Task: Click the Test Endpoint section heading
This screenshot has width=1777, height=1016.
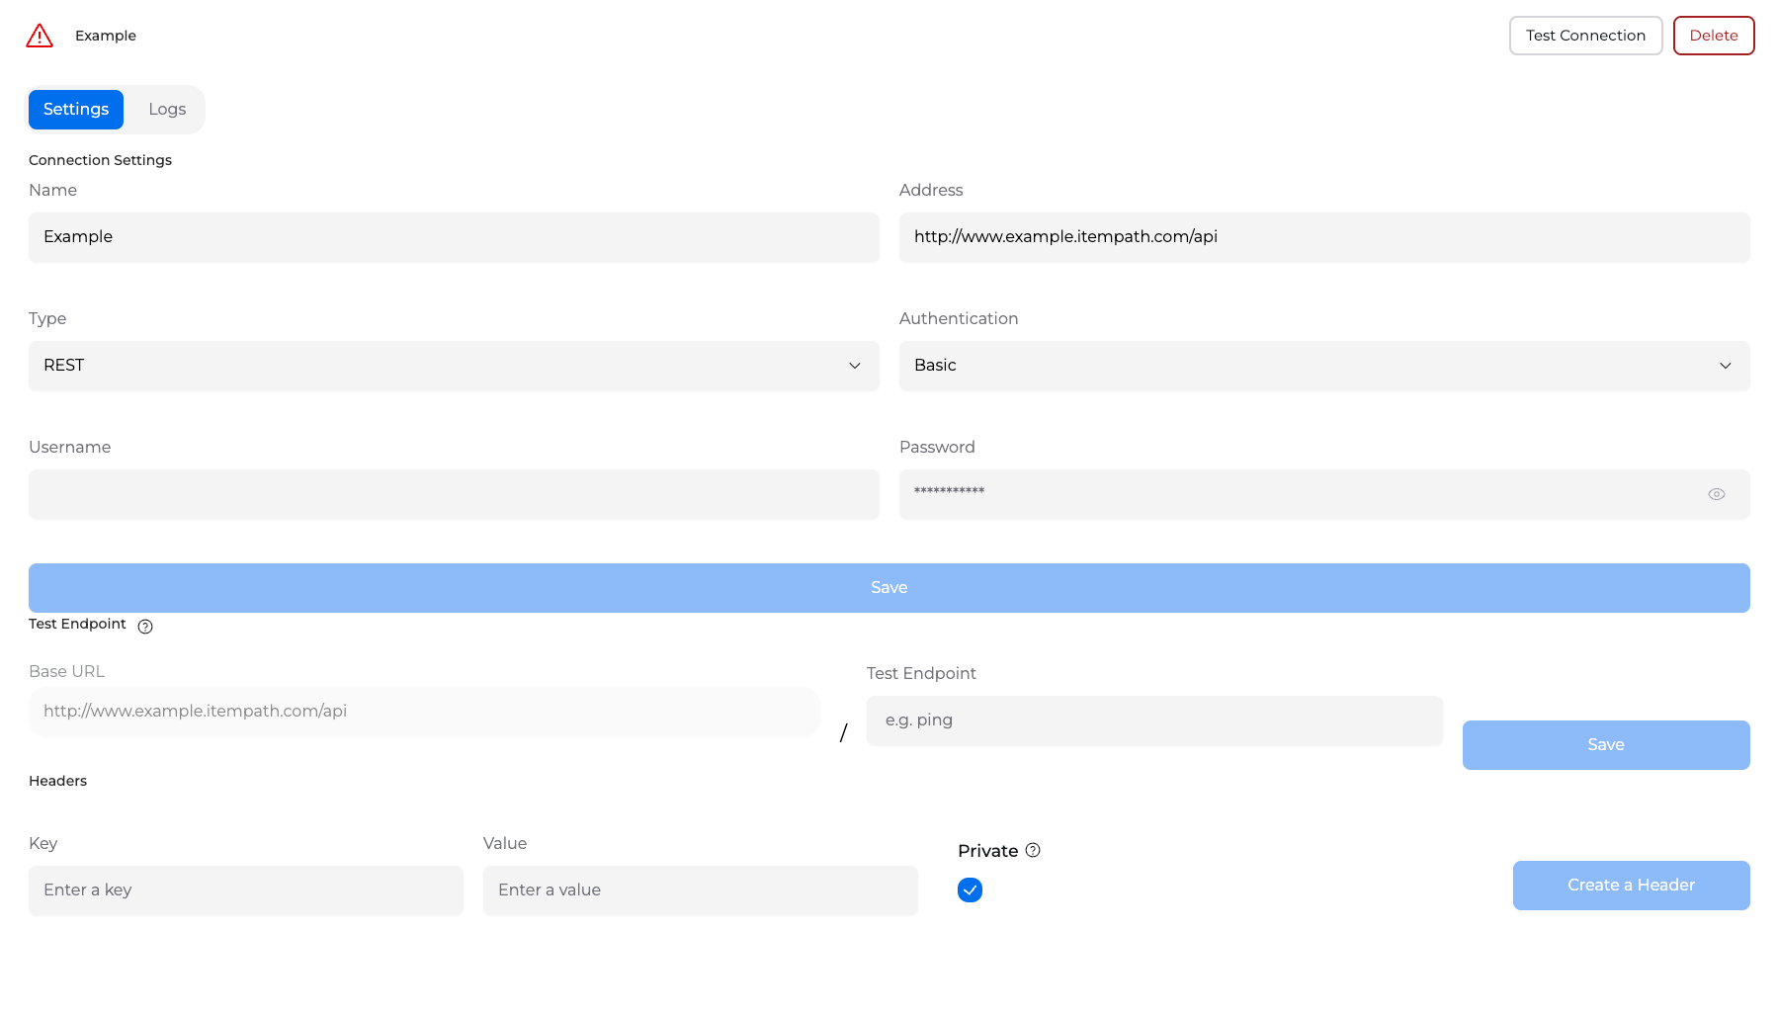Action: click(77, 624)
